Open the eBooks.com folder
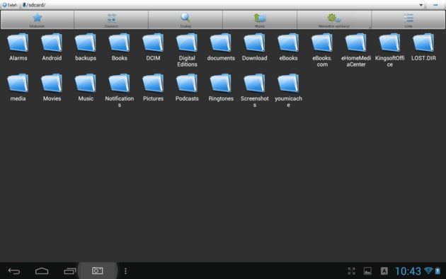 (322, 50)
